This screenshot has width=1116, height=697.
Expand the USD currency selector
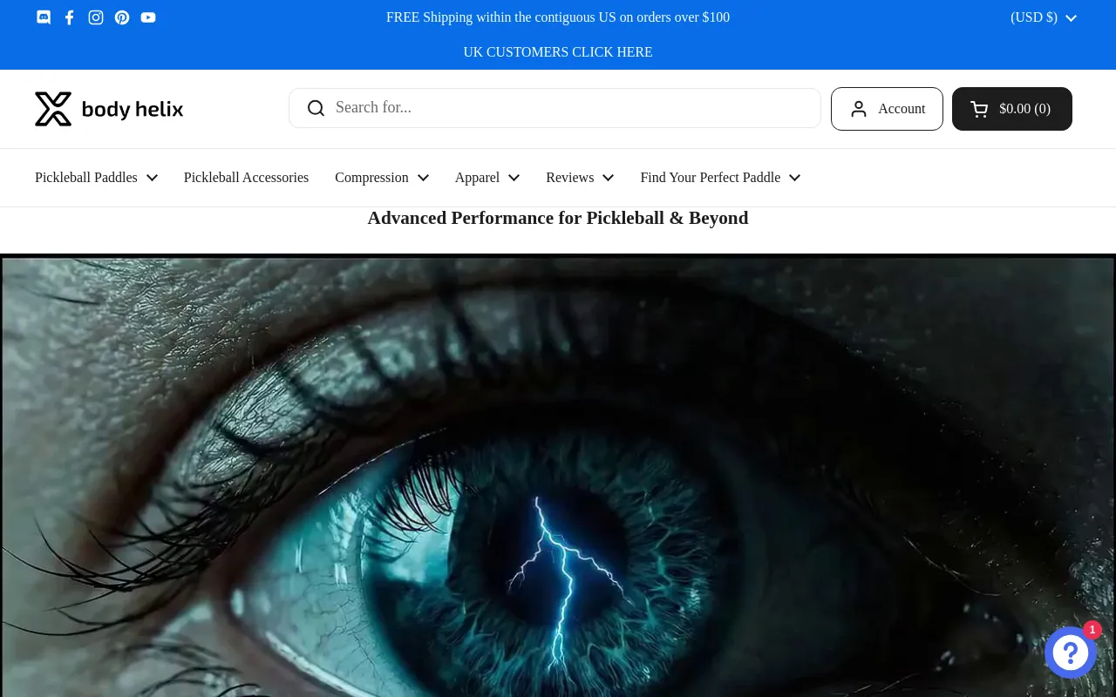1044,17
